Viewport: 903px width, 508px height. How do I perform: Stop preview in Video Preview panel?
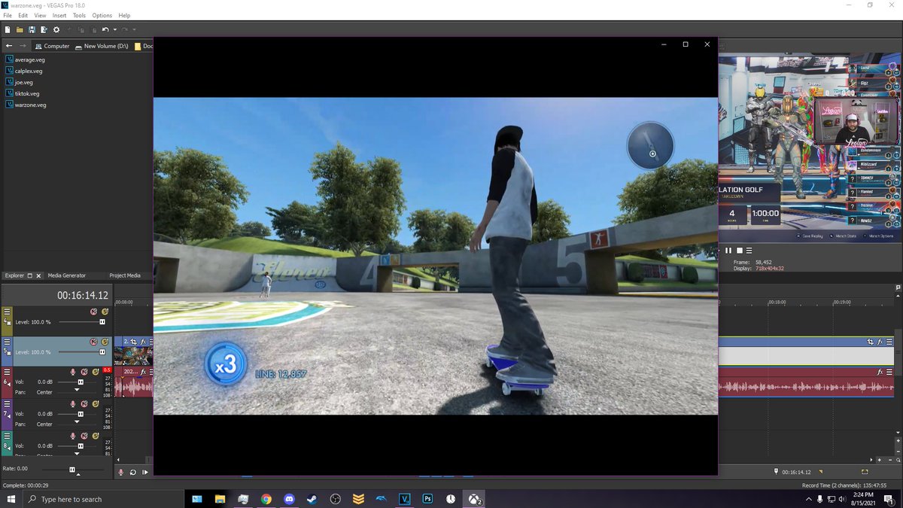click(x=739, y=251)
